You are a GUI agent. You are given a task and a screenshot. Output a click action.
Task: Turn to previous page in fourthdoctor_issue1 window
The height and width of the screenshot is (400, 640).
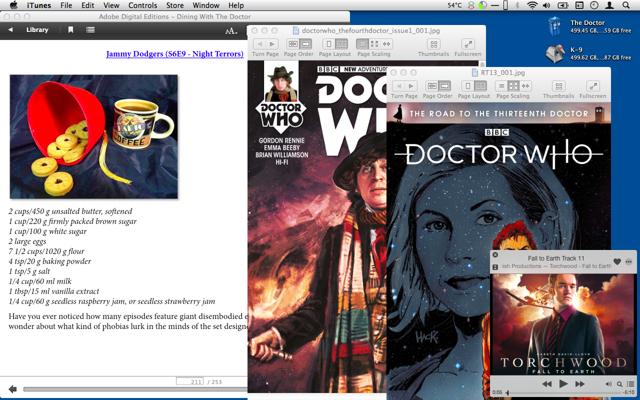pos(259,44)
